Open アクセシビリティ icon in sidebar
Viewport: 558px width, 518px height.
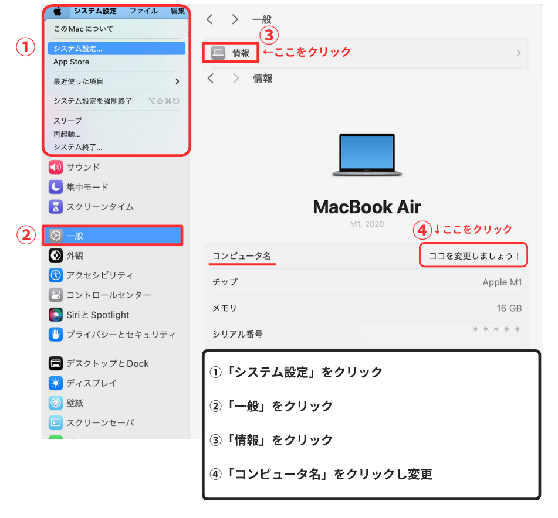coord(56,275)
